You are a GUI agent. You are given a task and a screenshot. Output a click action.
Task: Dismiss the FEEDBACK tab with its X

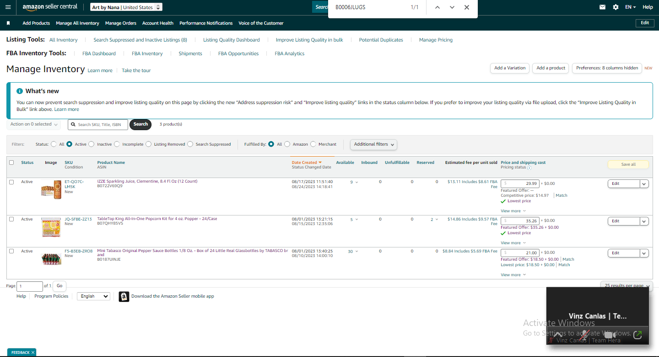point(32,352)
